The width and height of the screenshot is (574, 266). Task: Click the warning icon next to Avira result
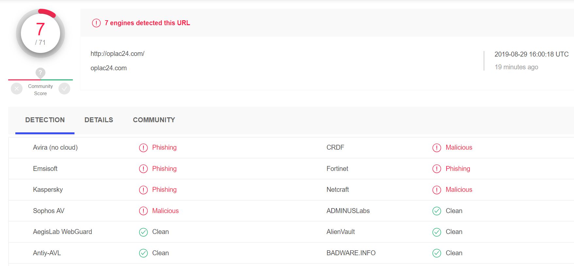(143, 148)
